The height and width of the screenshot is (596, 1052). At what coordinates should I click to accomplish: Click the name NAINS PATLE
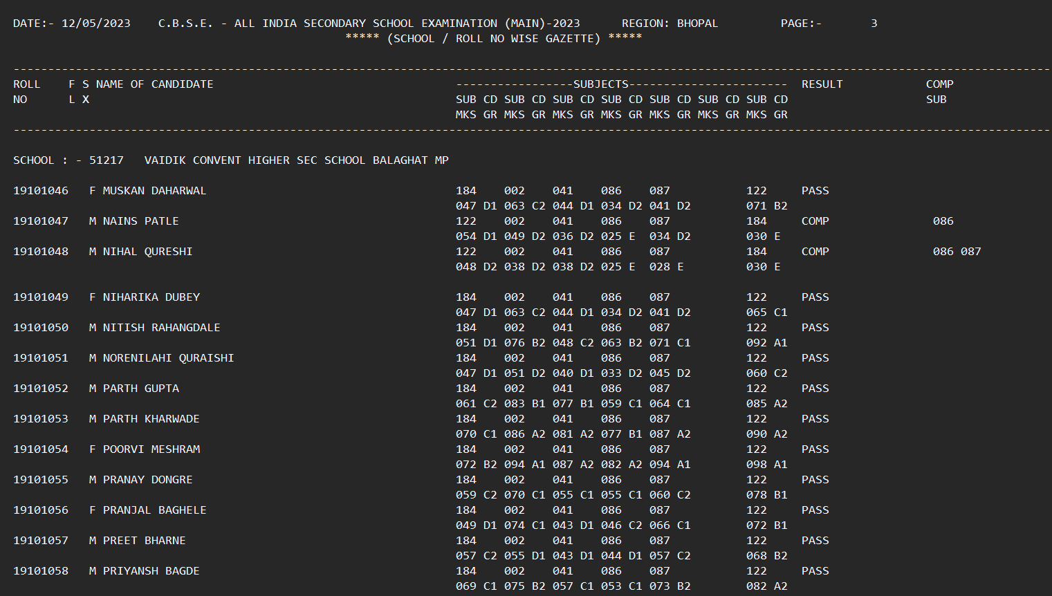point(140,221)
